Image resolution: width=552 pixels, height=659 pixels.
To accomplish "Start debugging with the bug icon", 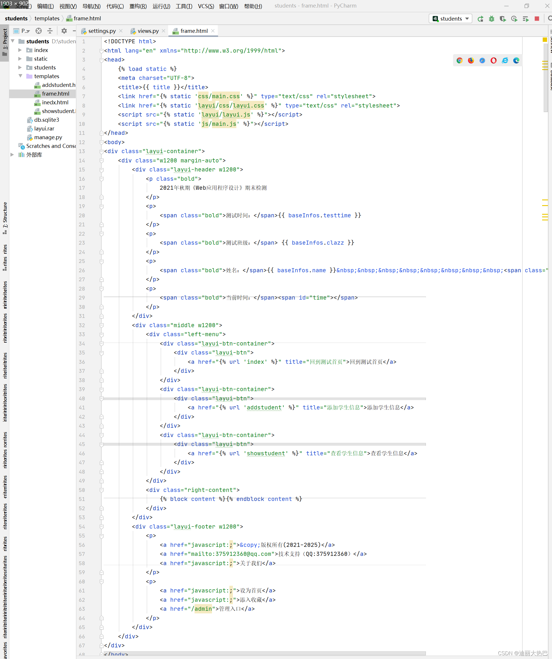I will [x=492, y=19].
